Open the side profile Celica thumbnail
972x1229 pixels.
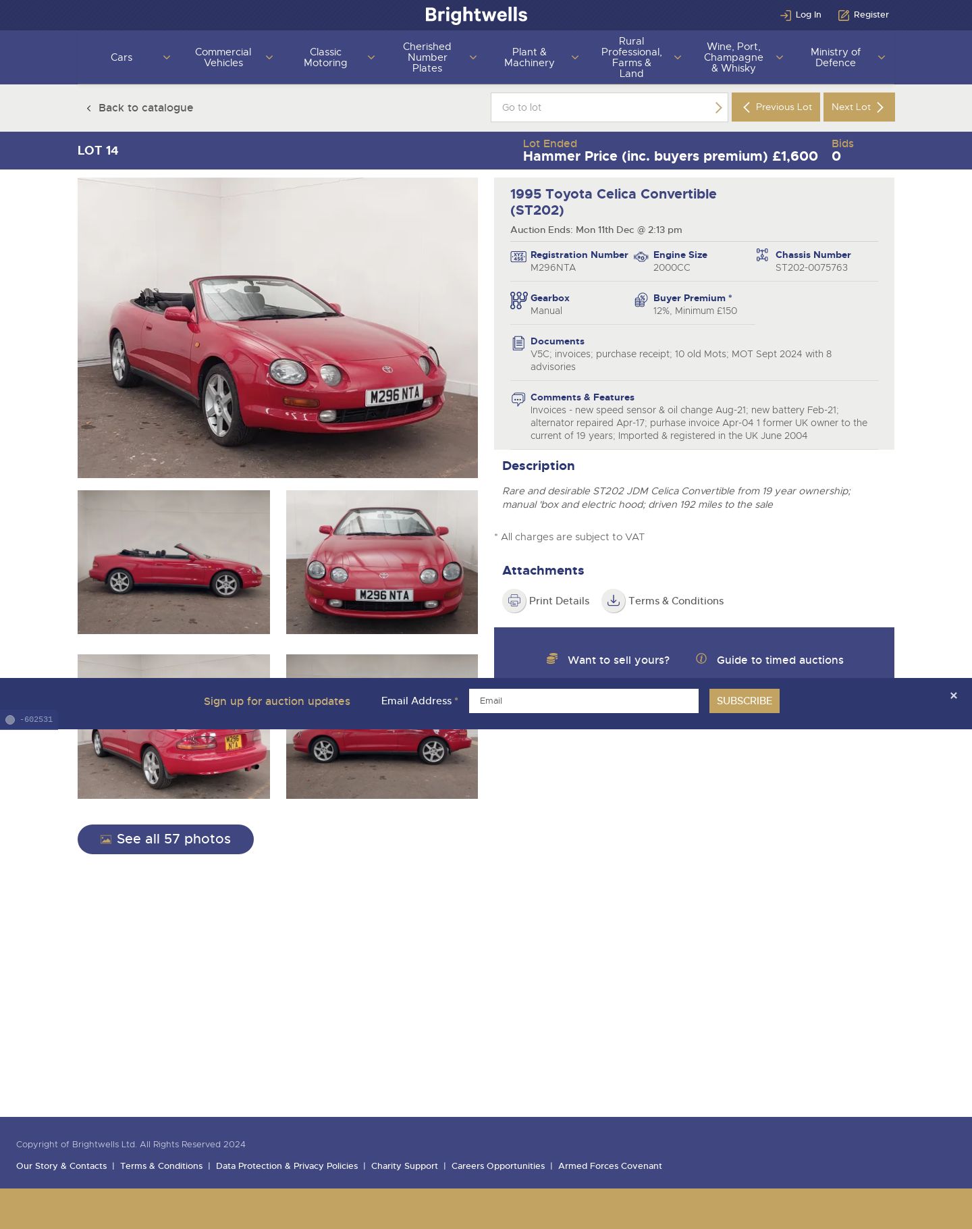(173, 562)
